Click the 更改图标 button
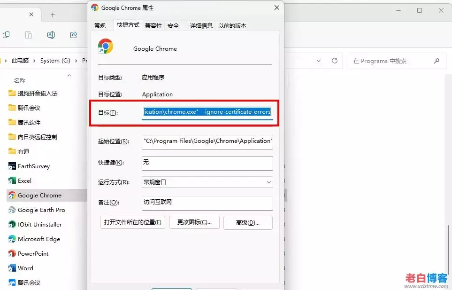 pos(194,222)
